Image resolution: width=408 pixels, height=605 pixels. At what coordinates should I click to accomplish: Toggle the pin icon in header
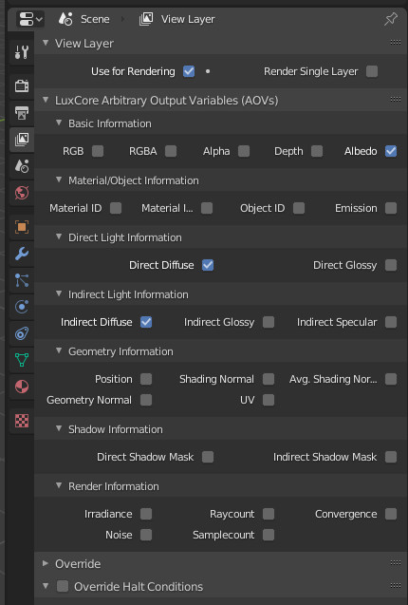(391, 19)
